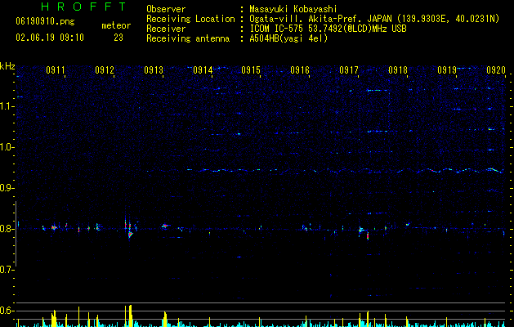Click the kHz axis unit label
Viewport: 514px width, 327px height.
[7, 66]
